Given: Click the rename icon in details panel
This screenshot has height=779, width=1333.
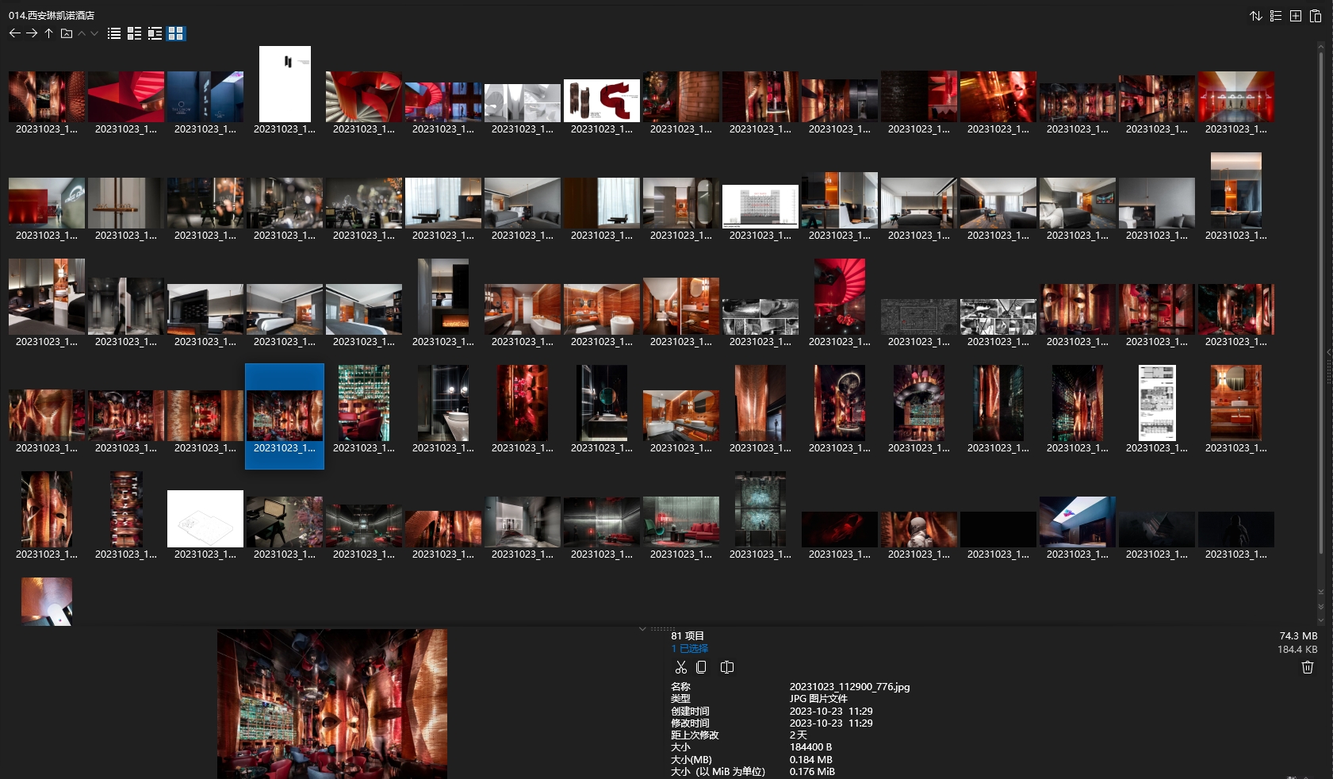Looking at the screenshot, I should pyautogui.click(x=726, y=667).
